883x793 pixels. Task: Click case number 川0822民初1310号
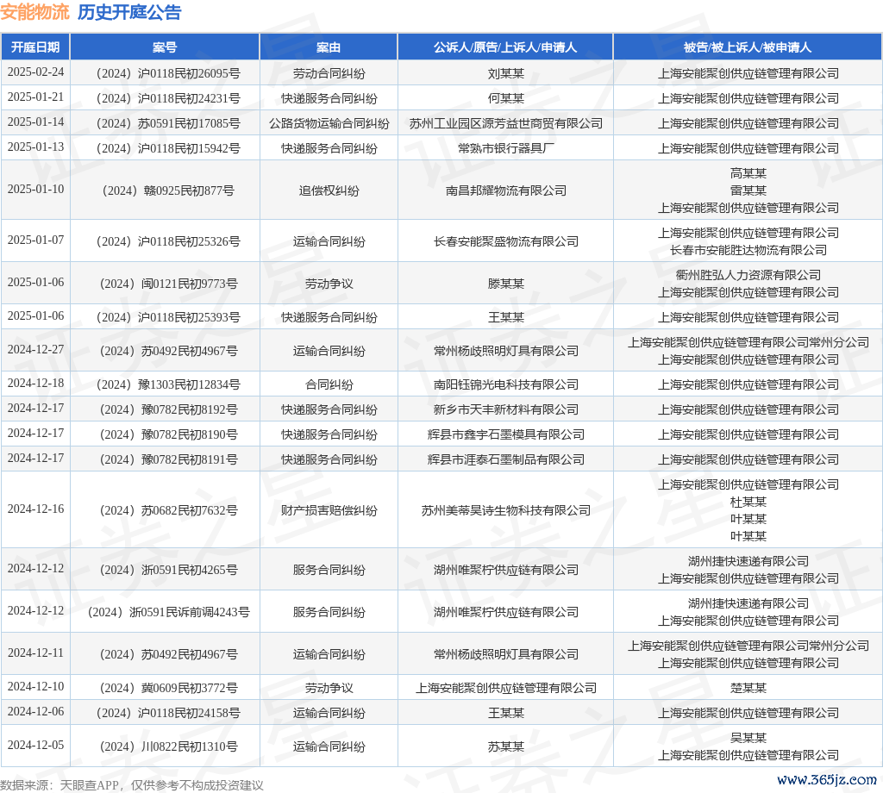(x=168, y=746)
